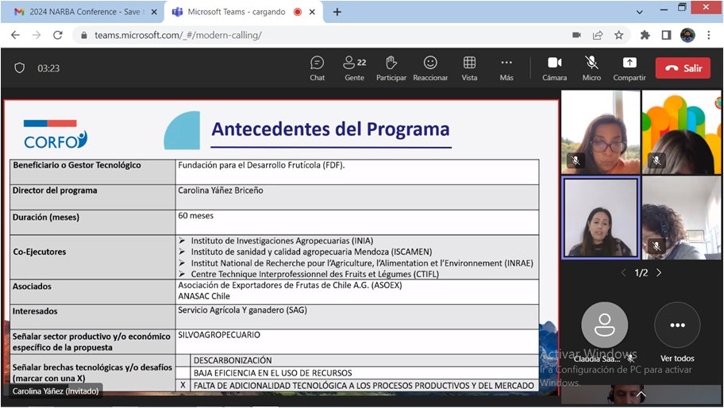Click the slide title Antecedentes del Programa

[330, 129]
